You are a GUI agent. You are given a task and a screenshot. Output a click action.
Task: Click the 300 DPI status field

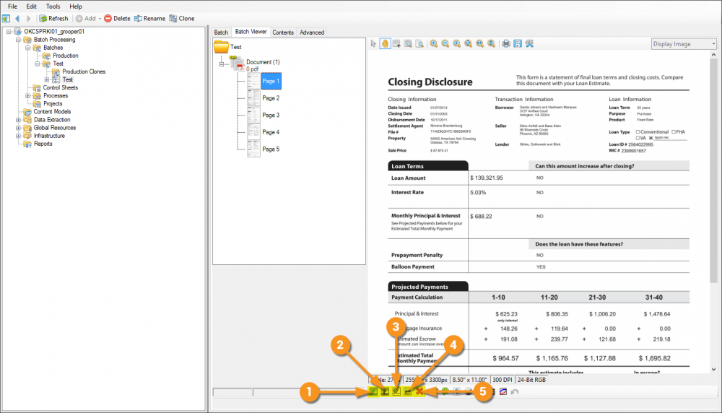[502, 380]
